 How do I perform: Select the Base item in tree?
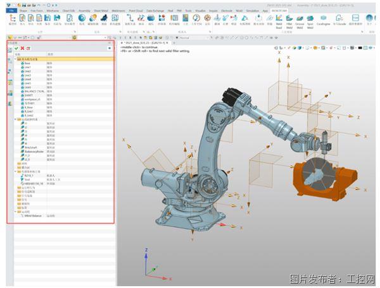(x=27, y=63)
